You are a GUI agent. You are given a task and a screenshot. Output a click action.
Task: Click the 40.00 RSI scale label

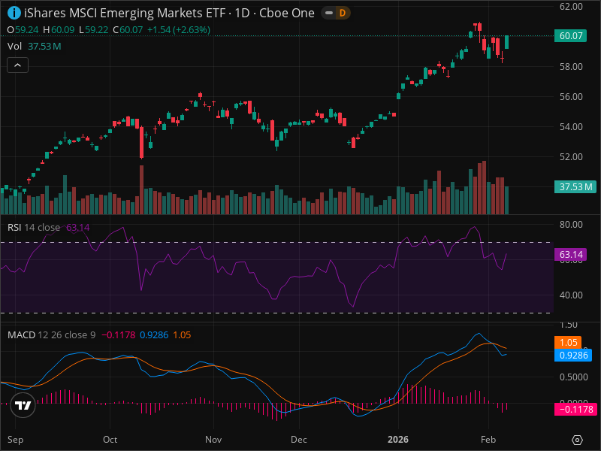(x=571, y=295)
